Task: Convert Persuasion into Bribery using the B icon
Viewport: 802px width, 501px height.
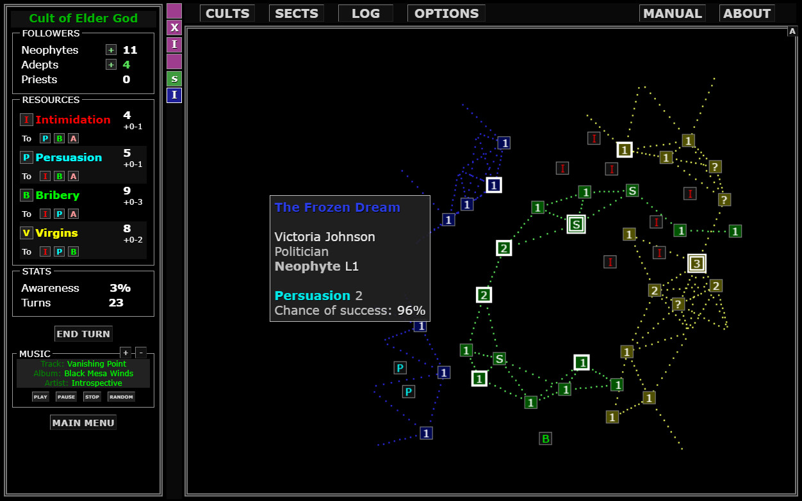Action: click(59, 176)
